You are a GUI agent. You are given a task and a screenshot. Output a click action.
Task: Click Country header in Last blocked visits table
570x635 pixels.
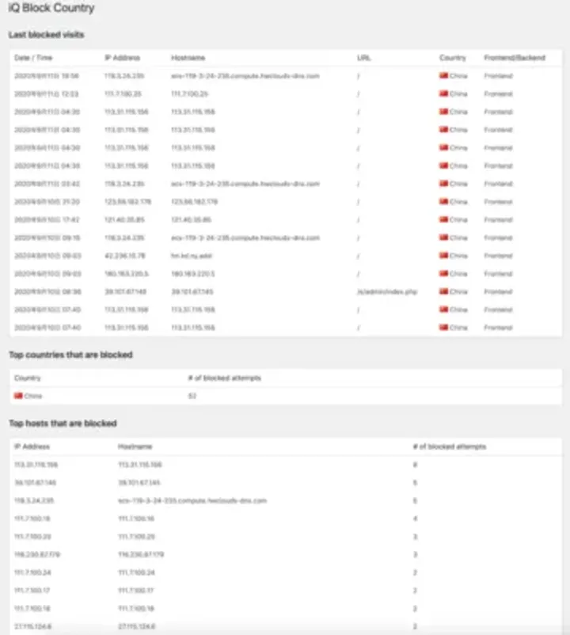click(x=453, y=58)
